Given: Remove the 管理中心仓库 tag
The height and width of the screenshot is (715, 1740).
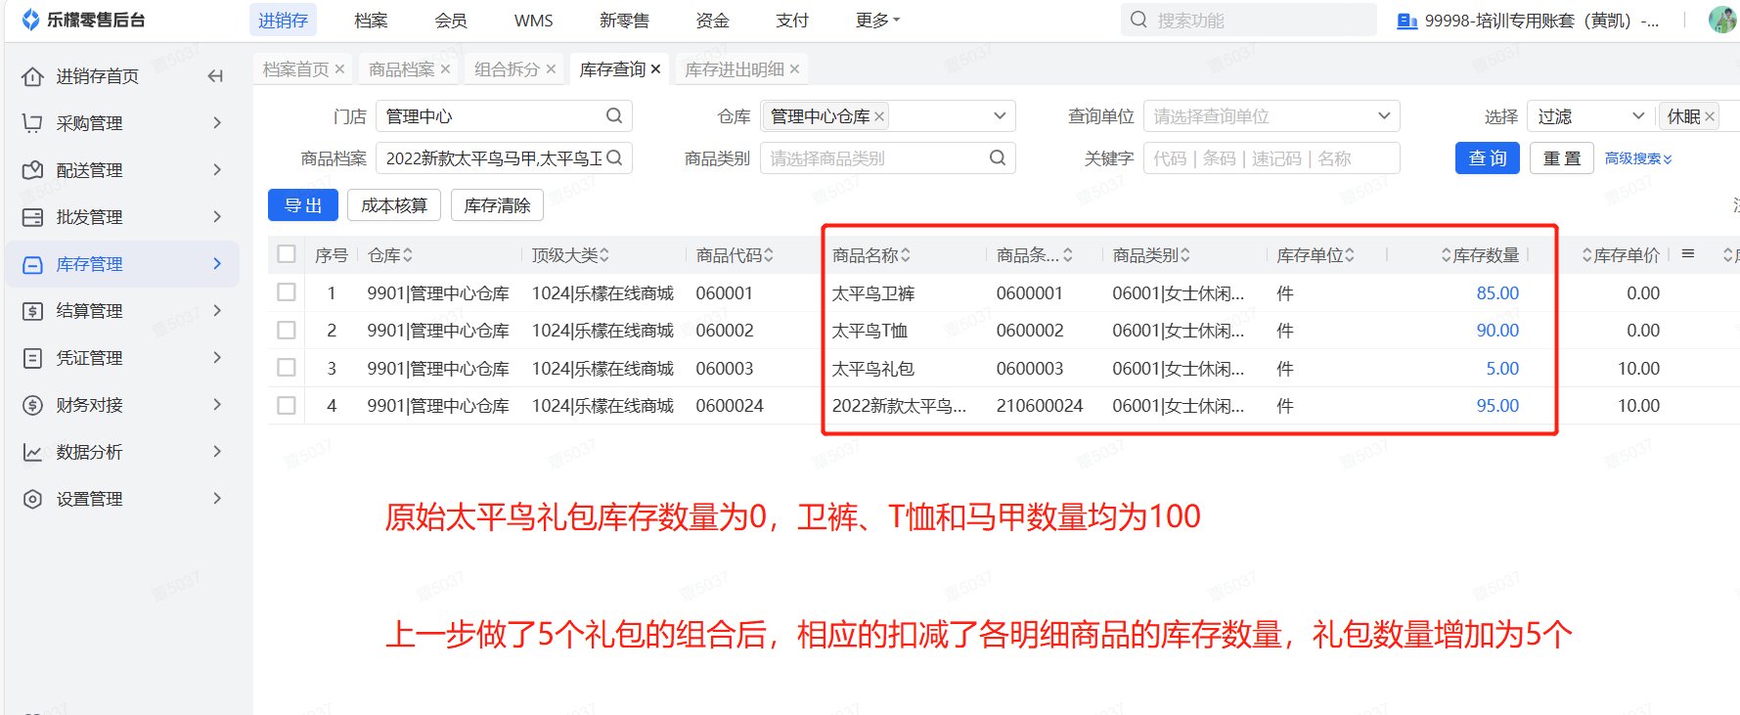Looking at the screenshot, I should (879, 116).
